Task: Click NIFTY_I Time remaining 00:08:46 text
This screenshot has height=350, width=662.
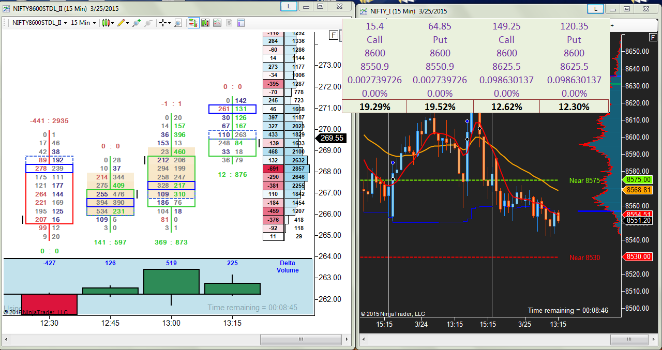Action: coord(568,311)
